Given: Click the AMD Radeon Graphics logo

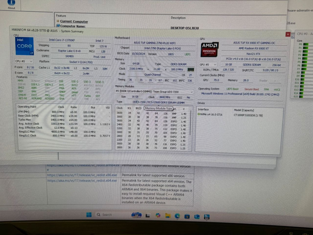Looking at the screenshot, I should 209,49.
